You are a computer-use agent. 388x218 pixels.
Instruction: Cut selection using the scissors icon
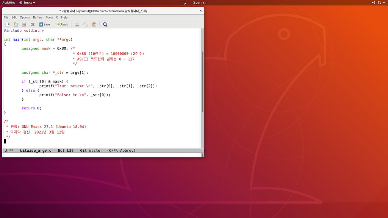tap(77, 24)
